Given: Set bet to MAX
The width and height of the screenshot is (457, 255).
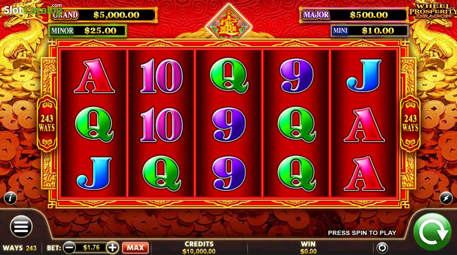Looking at the screenshot, I should [x=135, y=248].
